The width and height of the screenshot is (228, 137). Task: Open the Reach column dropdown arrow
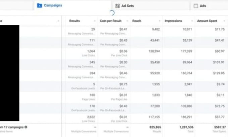point(160,21)
